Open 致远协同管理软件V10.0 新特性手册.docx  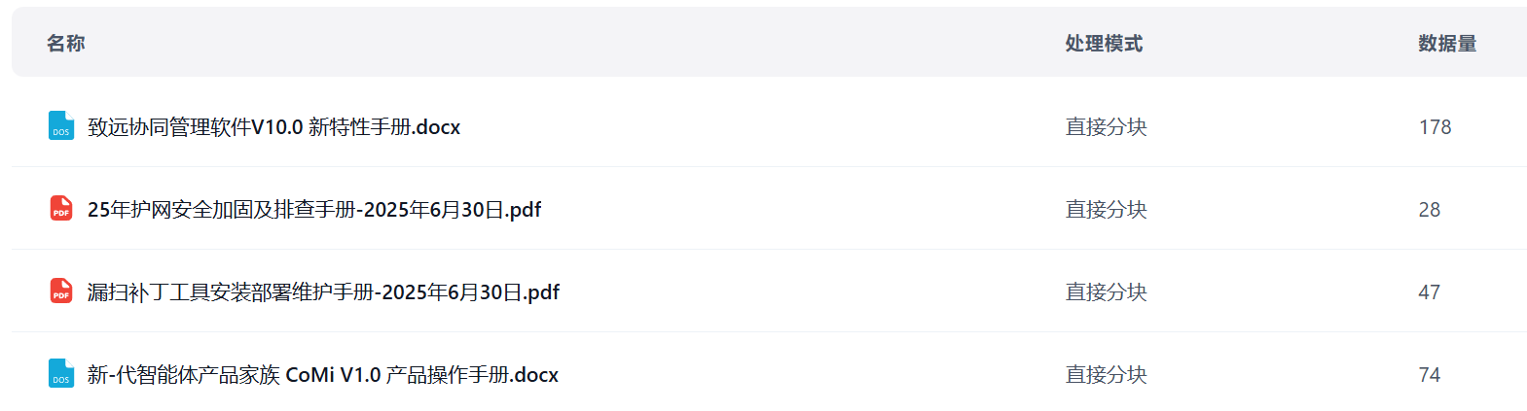pos(273,127)
